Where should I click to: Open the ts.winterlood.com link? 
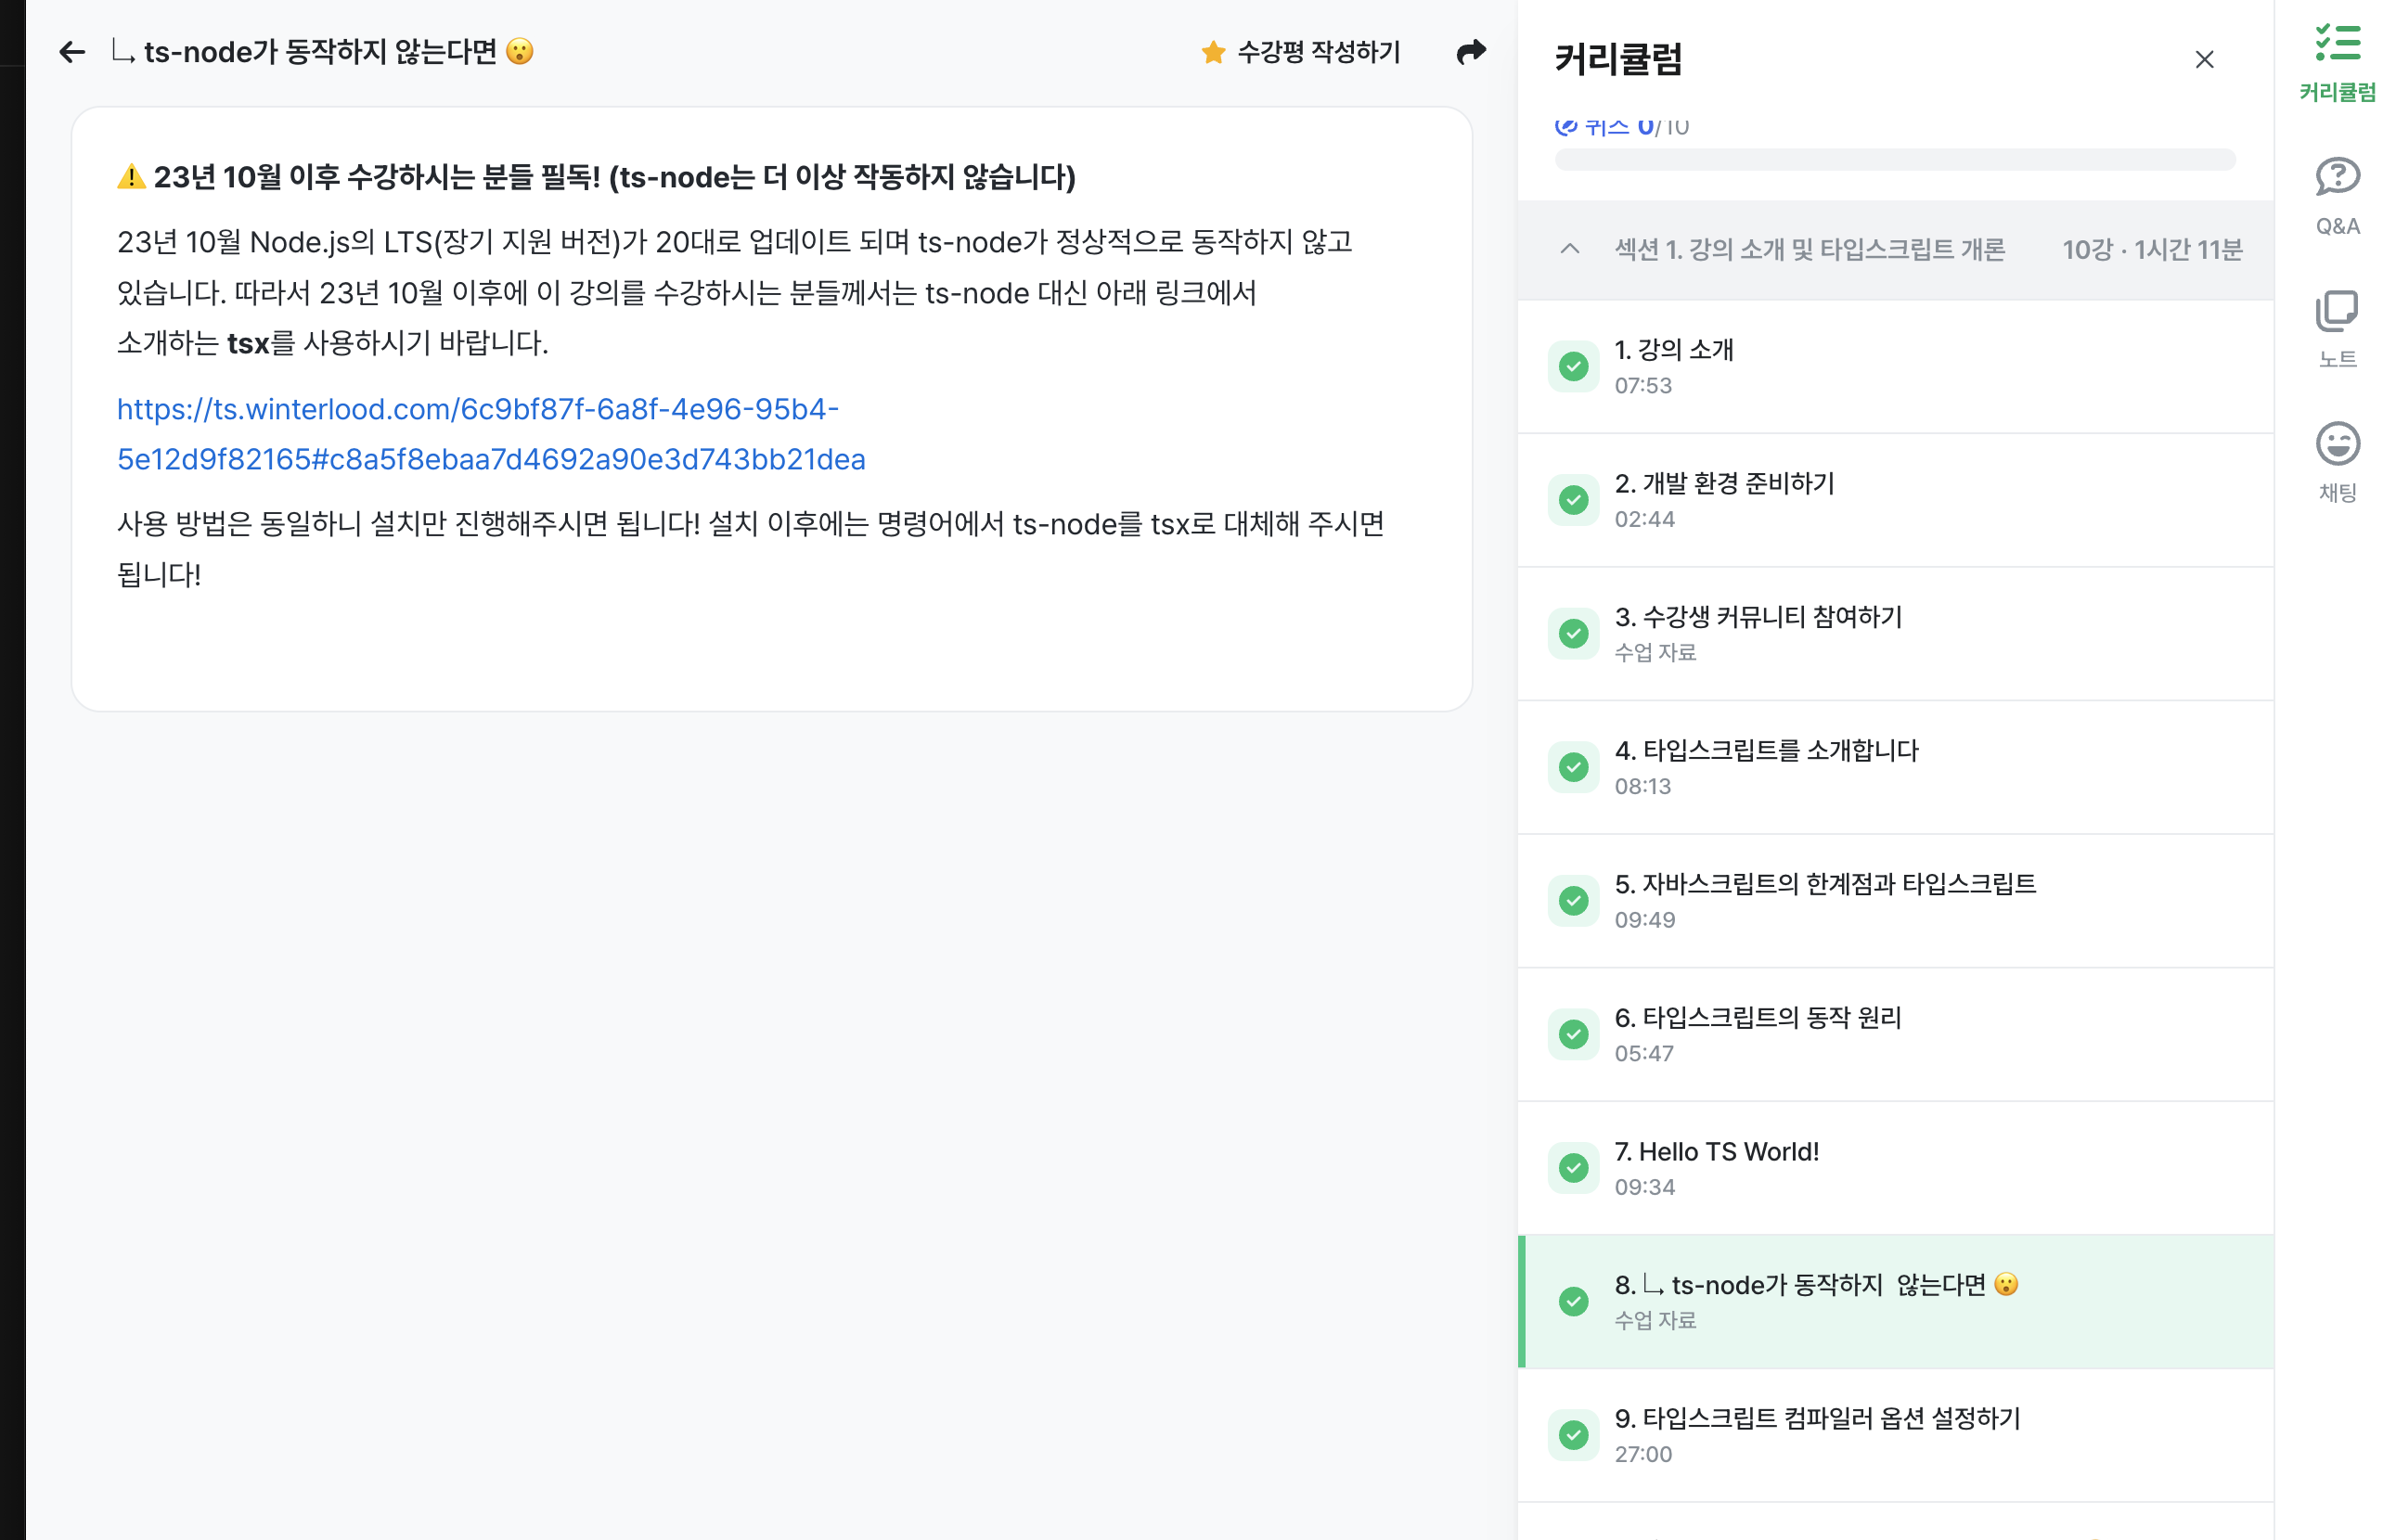(490, 434)
